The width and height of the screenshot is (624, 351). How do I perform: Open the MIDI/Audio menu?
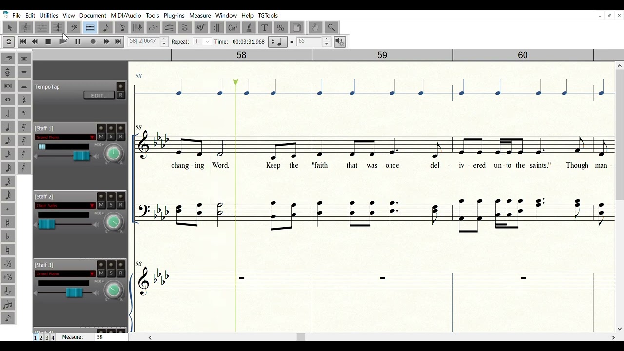[x=126, y=16]
